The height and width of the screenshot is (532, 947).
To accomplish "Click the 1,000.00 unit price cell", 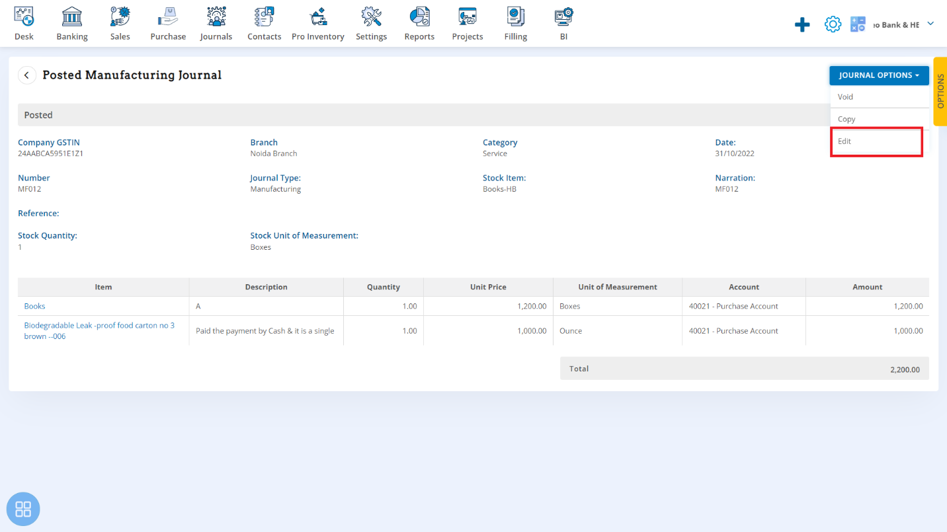I will 488,330.
